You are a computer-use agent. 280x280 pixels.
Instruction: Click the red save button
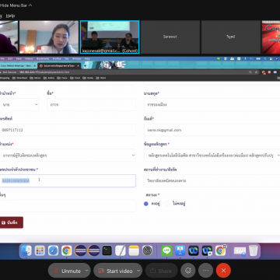point(11,222)
